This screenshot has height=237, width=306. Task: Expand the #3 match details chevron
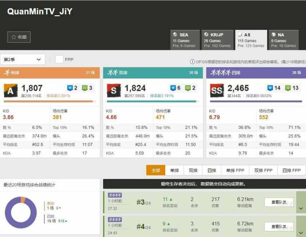[301, 208]
